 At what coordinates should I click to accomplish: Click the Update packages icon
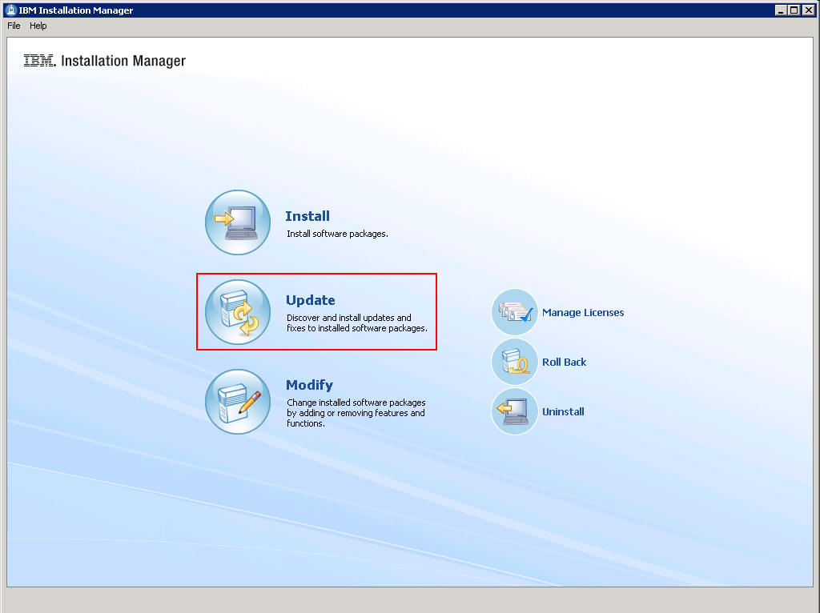point(238,312)
